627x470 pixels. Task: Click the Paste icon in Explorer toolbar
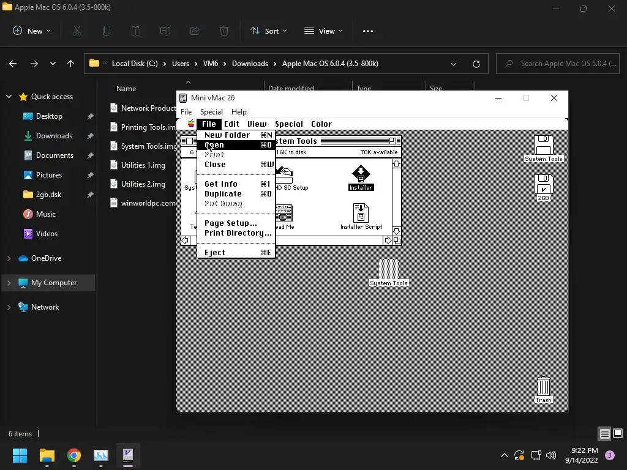coord(136,31)
